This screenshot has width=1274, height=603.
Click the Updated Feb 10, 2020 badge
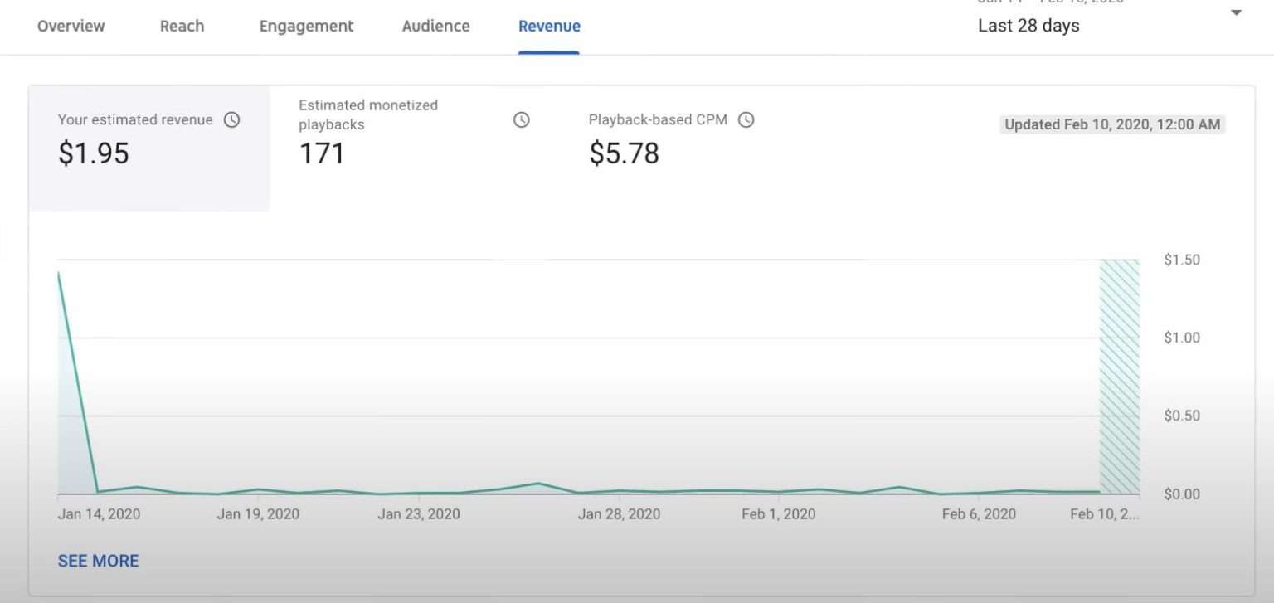pos(1111,124)
